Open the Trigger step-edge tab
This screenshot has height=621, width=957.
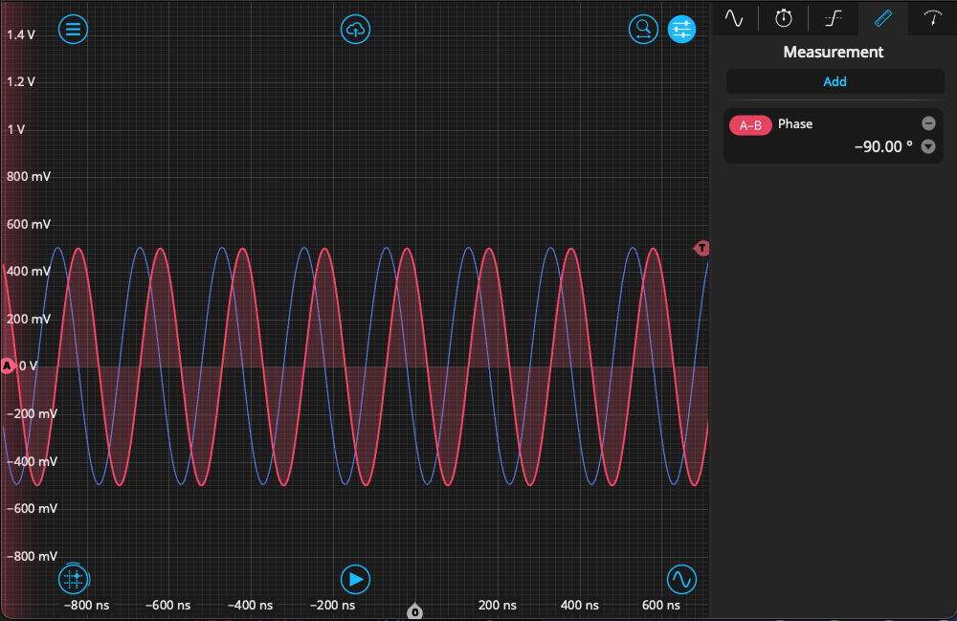tap(834, 18)
